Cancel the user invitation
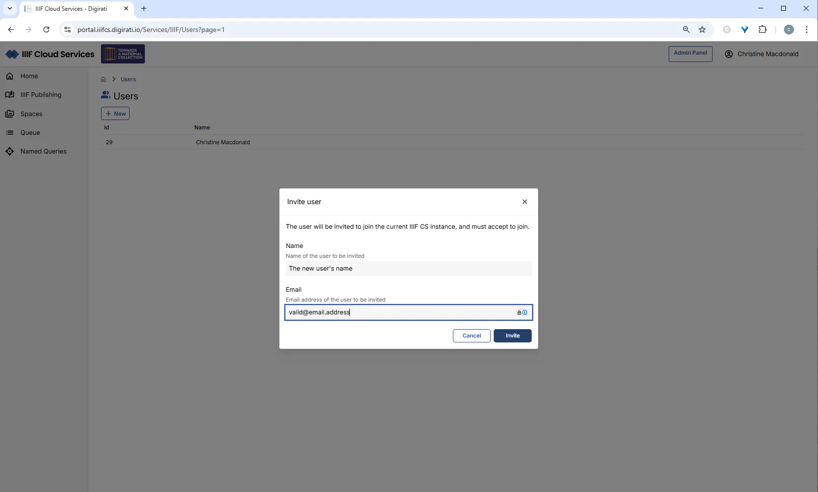 [471, 336]
